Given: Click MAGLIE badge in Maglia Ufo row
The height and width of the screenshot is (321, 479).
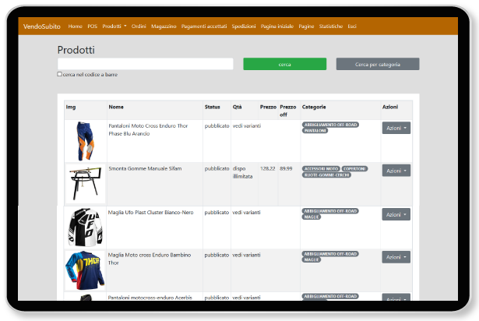Looking at the screenshot, I should [x=312, y=217].
